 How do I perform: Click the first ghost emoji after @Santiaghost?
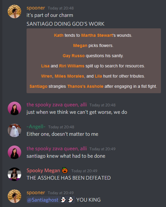point(63,200)
